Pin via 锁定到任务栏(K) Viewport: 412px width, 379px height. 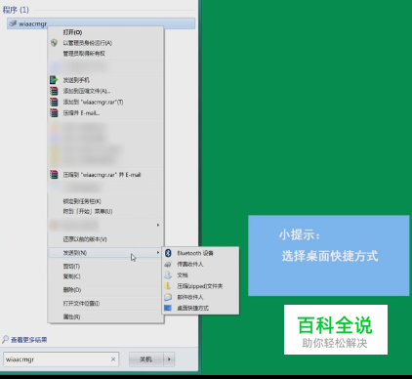pyautogui.click(x=82, y=201)
